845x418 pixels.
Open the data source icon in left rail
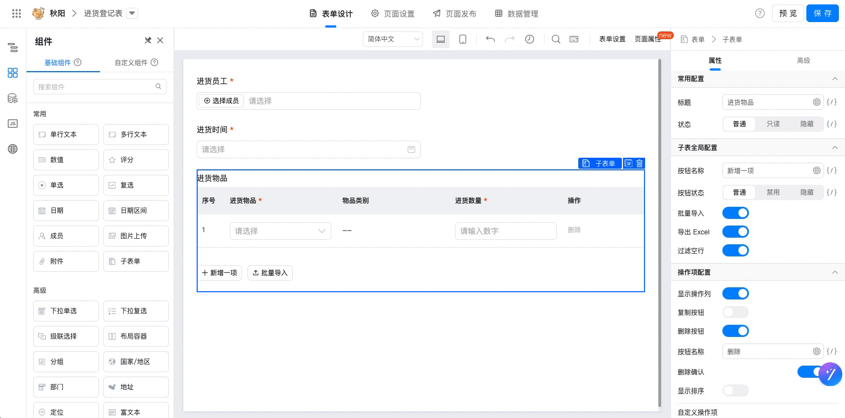click(13, 98)
